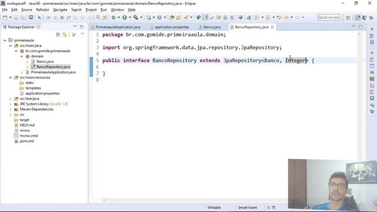Click Collapse All icon in Package Explorer
This screenshot has height=212, width=377.
pyautogui.click(x=58, y=35)
